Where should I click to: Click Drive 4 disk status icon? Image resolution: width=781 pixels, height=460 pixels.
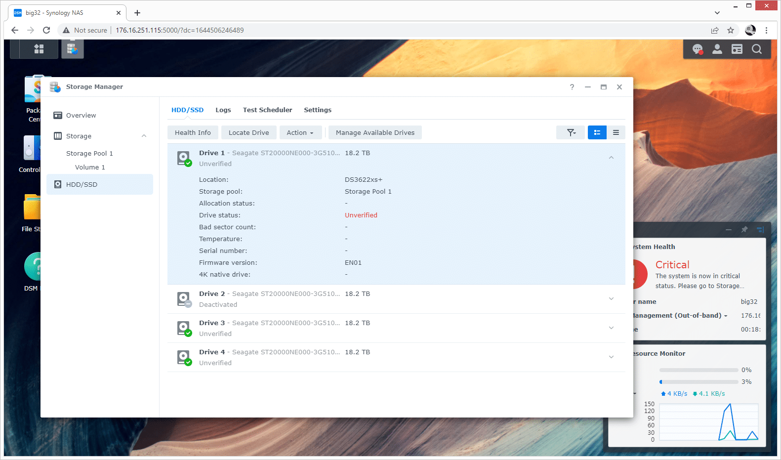pyautogui.click(x=184, y=358)
